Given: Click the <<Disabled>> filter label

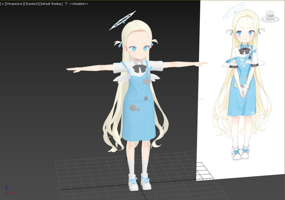Looking at the screenshot, I should pos(79,4).
